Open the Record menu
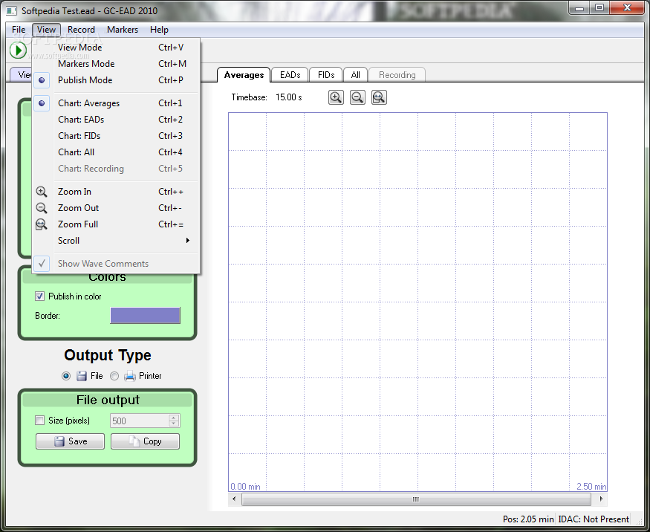This screenshot has width=650, height=532. pyautogui.click(x=81, y=30)
